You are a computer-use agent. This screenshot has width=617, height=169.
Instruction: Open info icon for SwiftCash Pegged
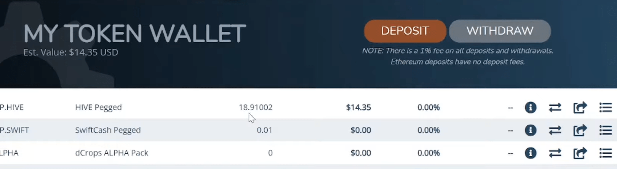coord(530,130)
